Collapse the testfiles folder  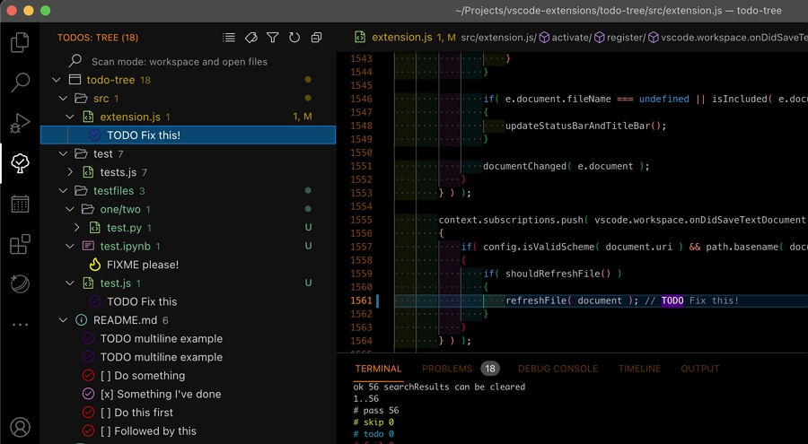click(x=63, y=191)
